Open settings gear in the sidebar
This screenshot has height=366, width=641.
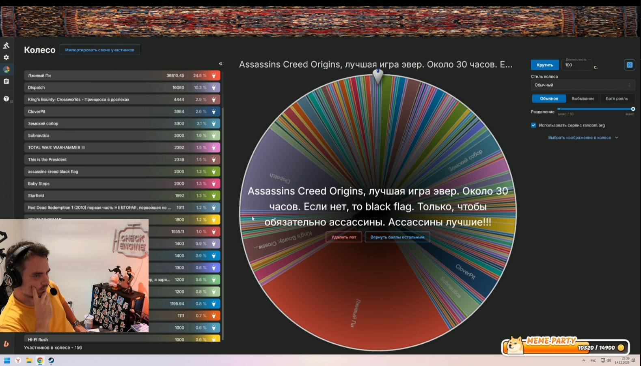[6, 58]
